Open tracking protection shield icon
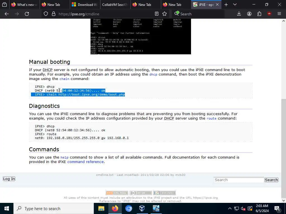286x214 pixels. 46,14
